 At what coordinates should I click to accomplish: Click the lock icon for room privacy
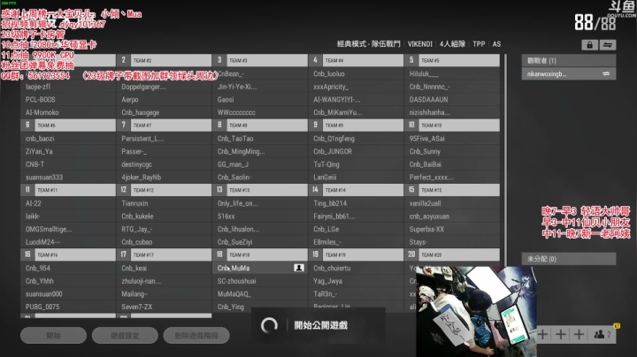point(589,44)
